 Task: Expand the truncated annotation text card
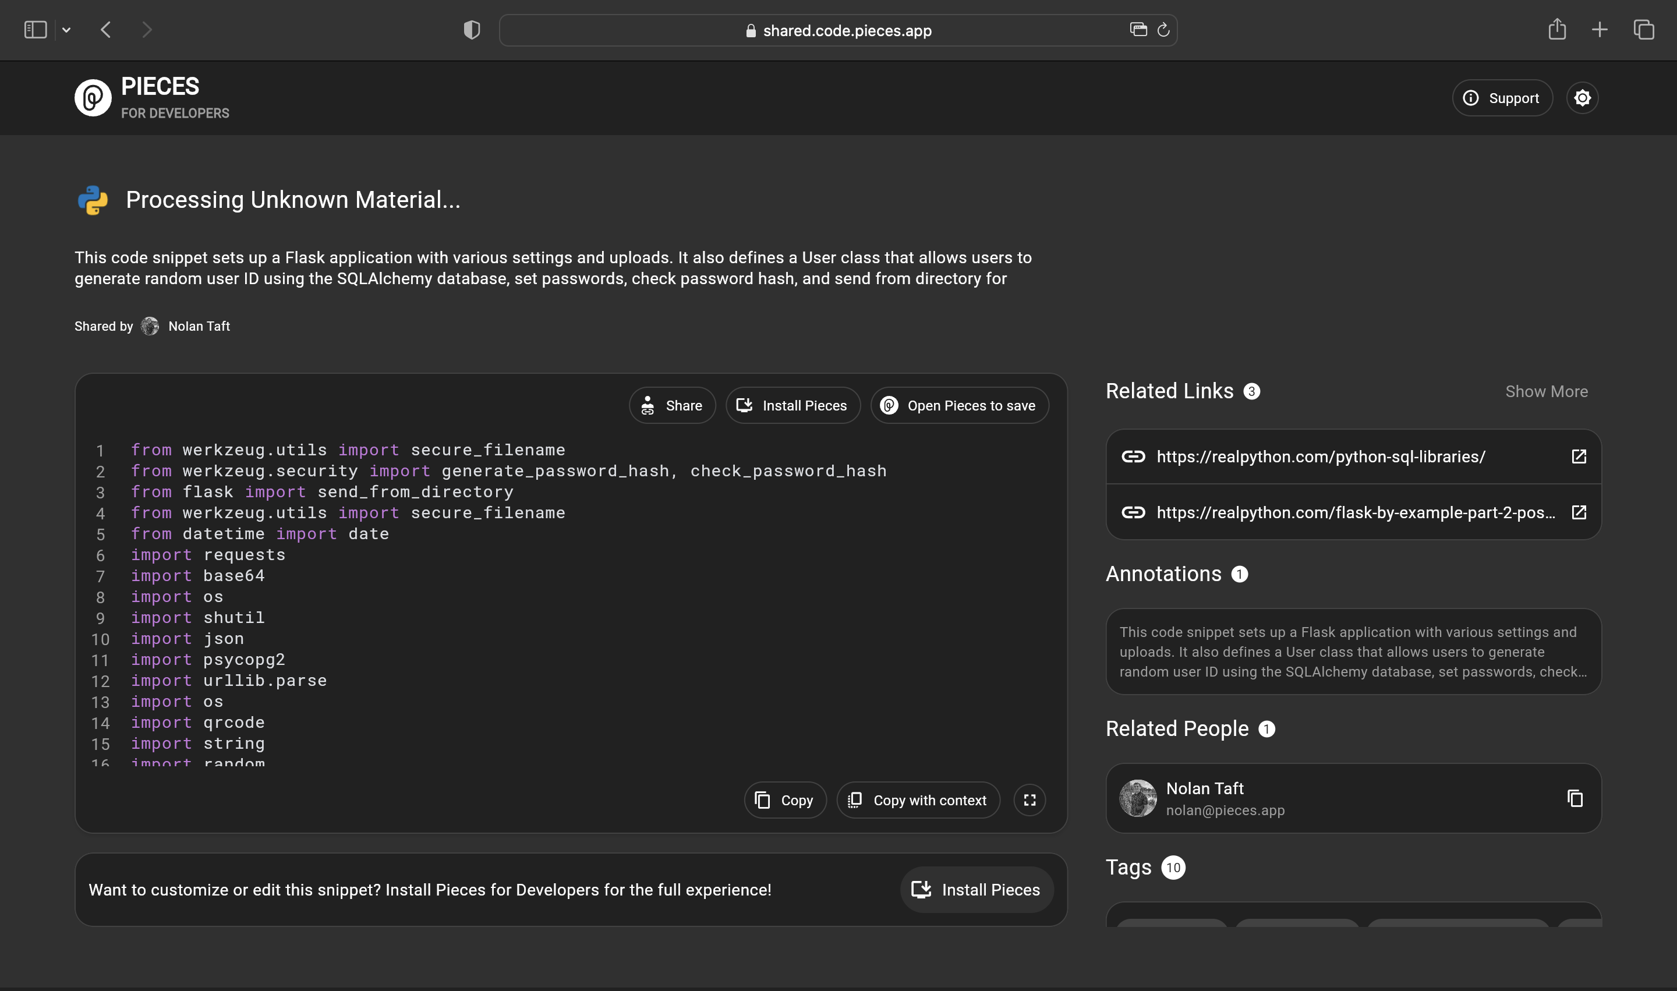click(x=1353, y=651)
